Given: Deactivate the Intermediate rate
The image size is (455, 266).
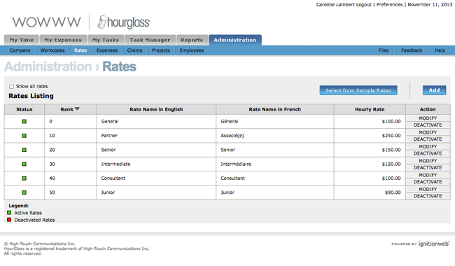Looking at the screenshot, I should (428, 167).
